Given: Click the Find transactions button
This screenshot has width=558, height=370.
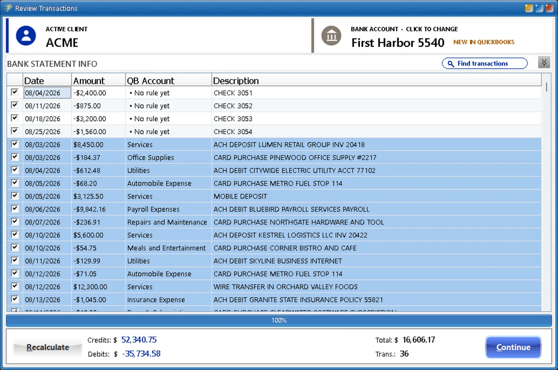Looking at the screenshot, I should pyautogui.click(x=485, y=63).
